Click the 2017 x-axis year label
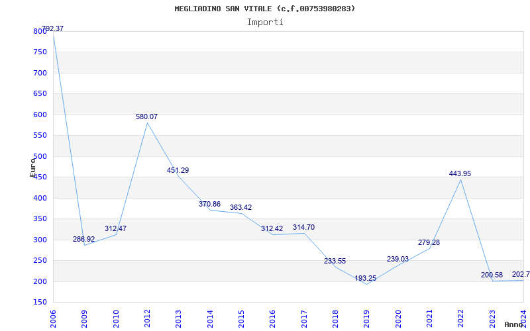This screenshot has width=530, height=331. 304,319
